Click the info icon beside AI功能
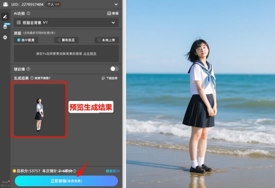 pos(28,13)
